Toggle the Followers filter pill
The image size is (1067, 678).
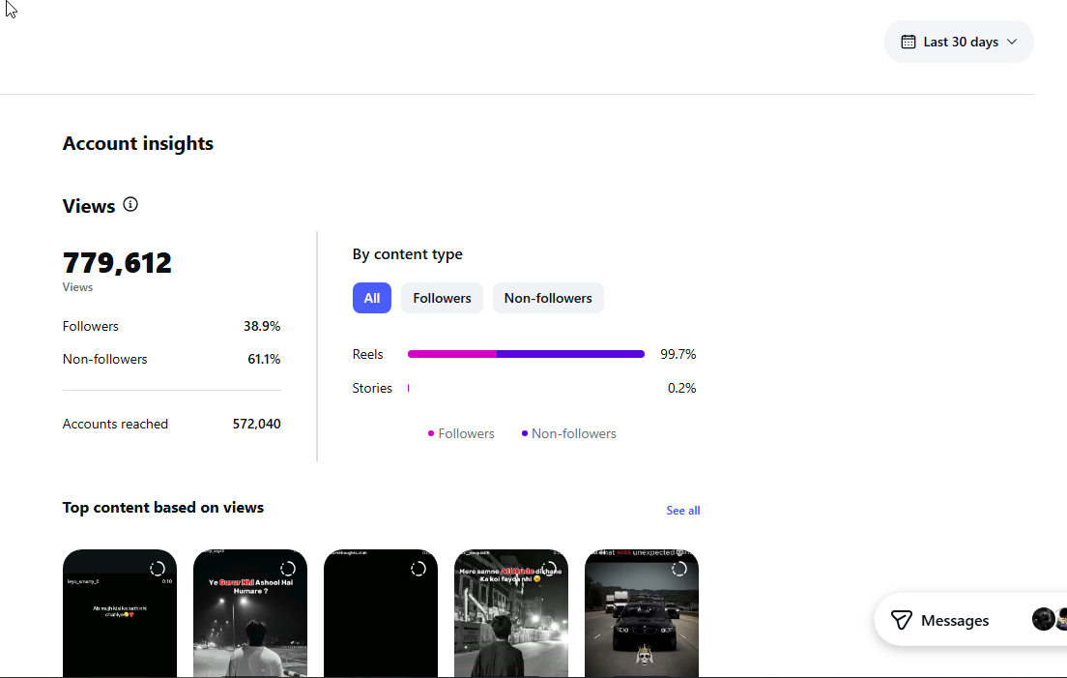pyautogui.click(x=442, y=298)
